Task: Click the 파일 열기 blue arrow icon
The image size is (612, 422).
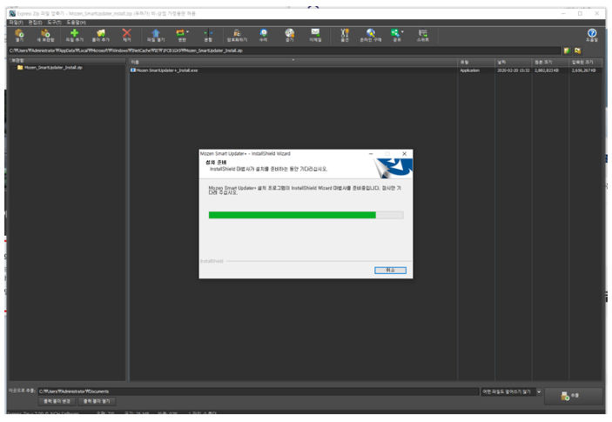Action: (156, 35)
